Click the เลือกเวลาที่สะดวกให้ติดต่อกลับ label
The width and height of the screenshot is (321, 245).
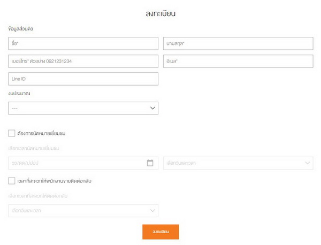[x=38, y=196]
